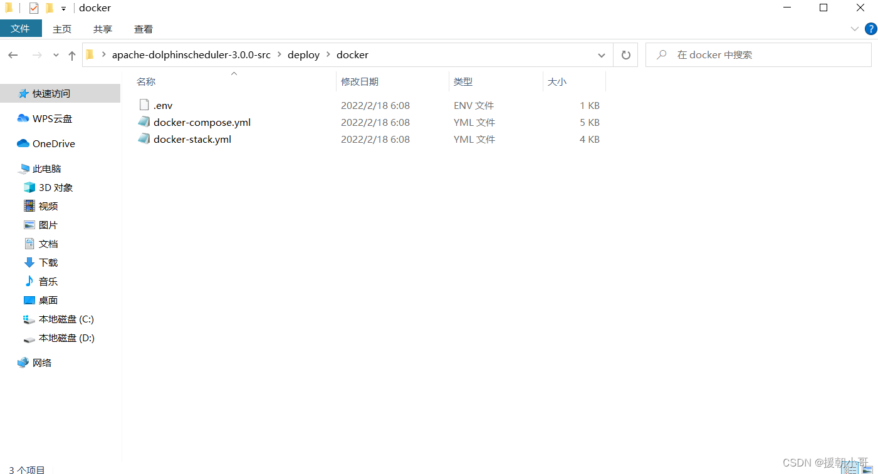Click the WPS云盘 cloud icon
This screenshot has width=878, height=474.
(x=23, y=118)
